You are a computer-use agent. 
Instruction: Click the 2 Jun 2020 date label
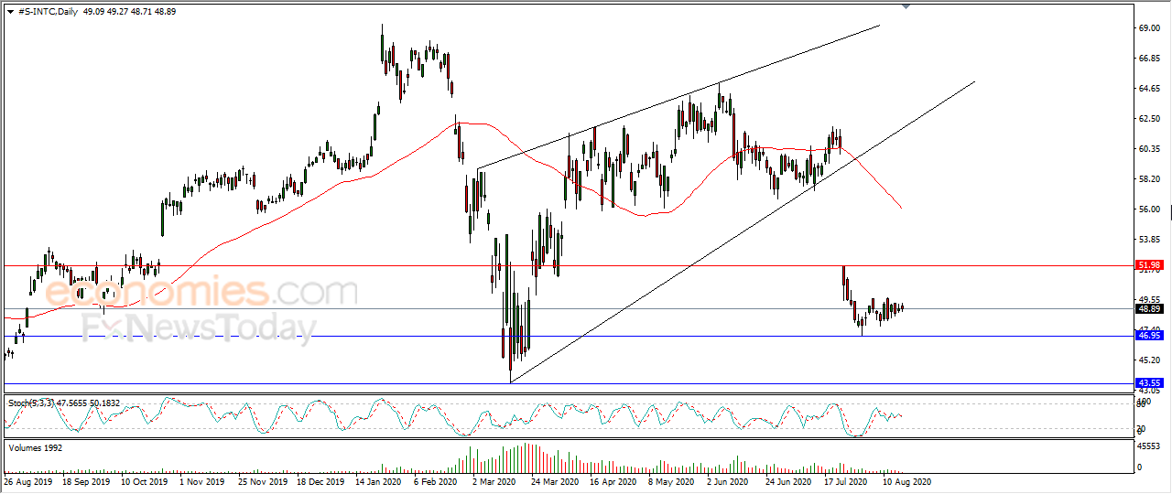click(730, 481)
